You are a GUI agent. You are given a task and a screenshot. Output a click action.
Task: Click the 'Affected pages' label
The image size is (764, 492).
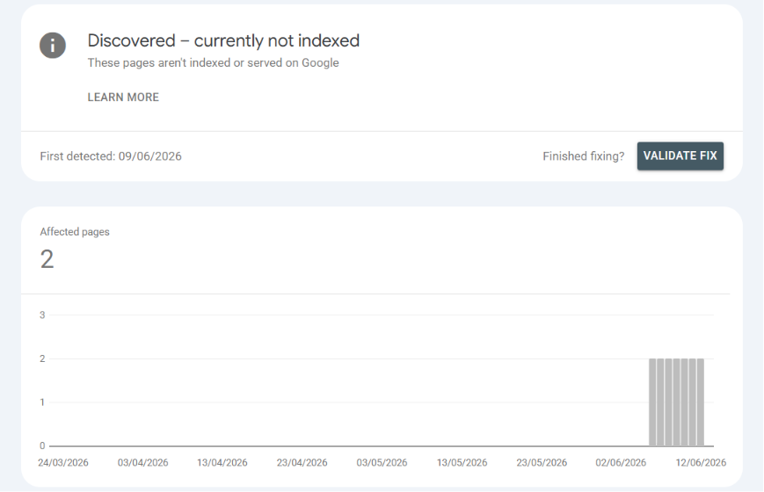pyautogui.click(x=75, y=232)
